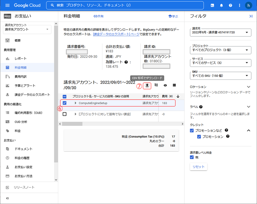This screenshot has height=204, width=257.
Task: Go to 予算とアラート in sidebar
Action: click(x=25, y=86)
